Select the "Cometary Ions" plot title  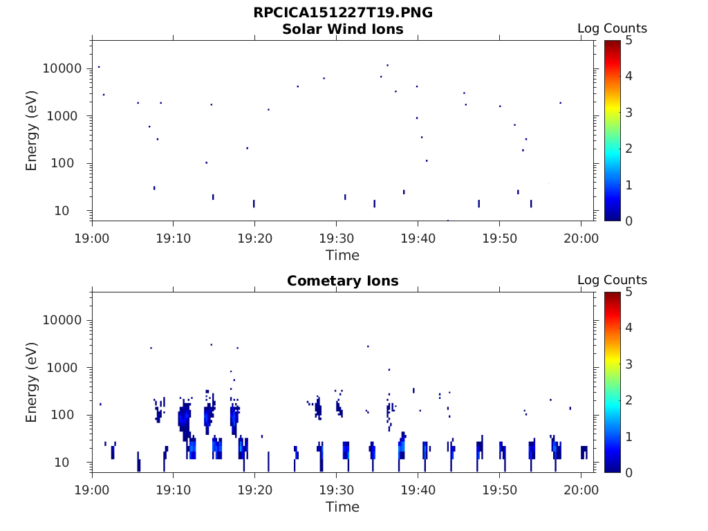(343, 281)
